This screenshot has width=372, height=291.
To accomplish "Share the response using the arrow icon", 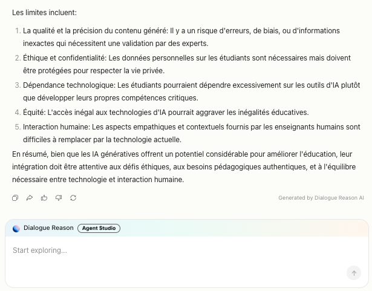I will pos(30,198).
